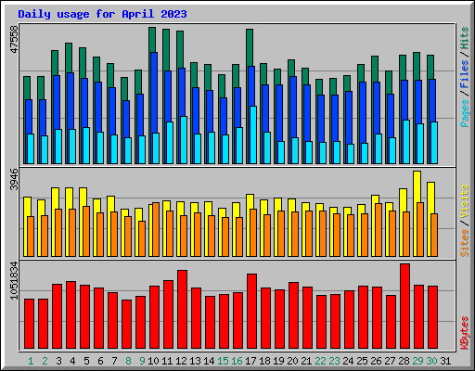The image size is (475, 371).
Task: Click day 23 on the x-axis
Action: pyautogui.click(x=334, y=361)
